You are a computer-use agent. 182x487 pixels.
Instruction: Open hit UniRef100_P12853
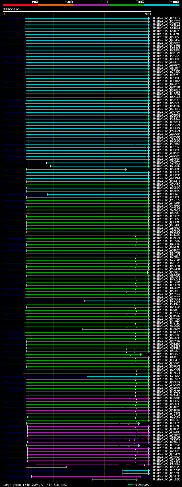coord(167,219)
